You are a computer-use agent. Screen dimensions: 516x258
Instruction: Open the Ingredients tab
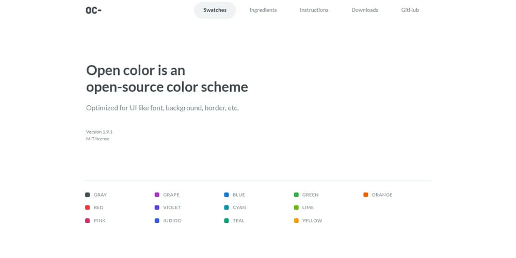tap(263, 10)
